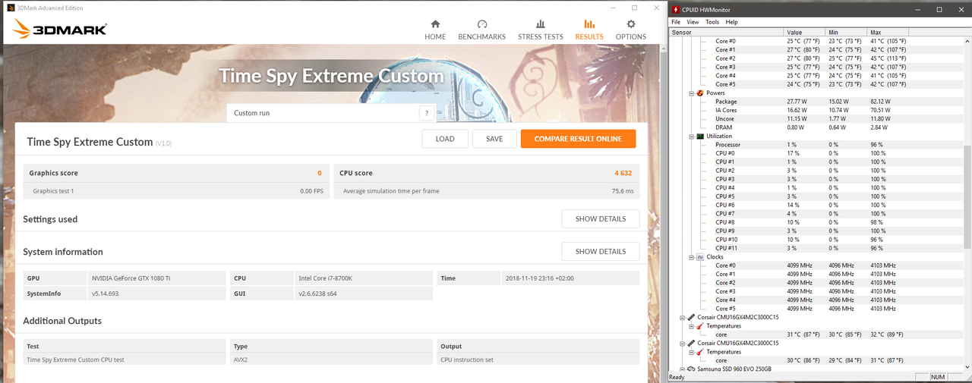
Task: Open the HOME house icon in 3DMark
Action: tap(435, 24)
